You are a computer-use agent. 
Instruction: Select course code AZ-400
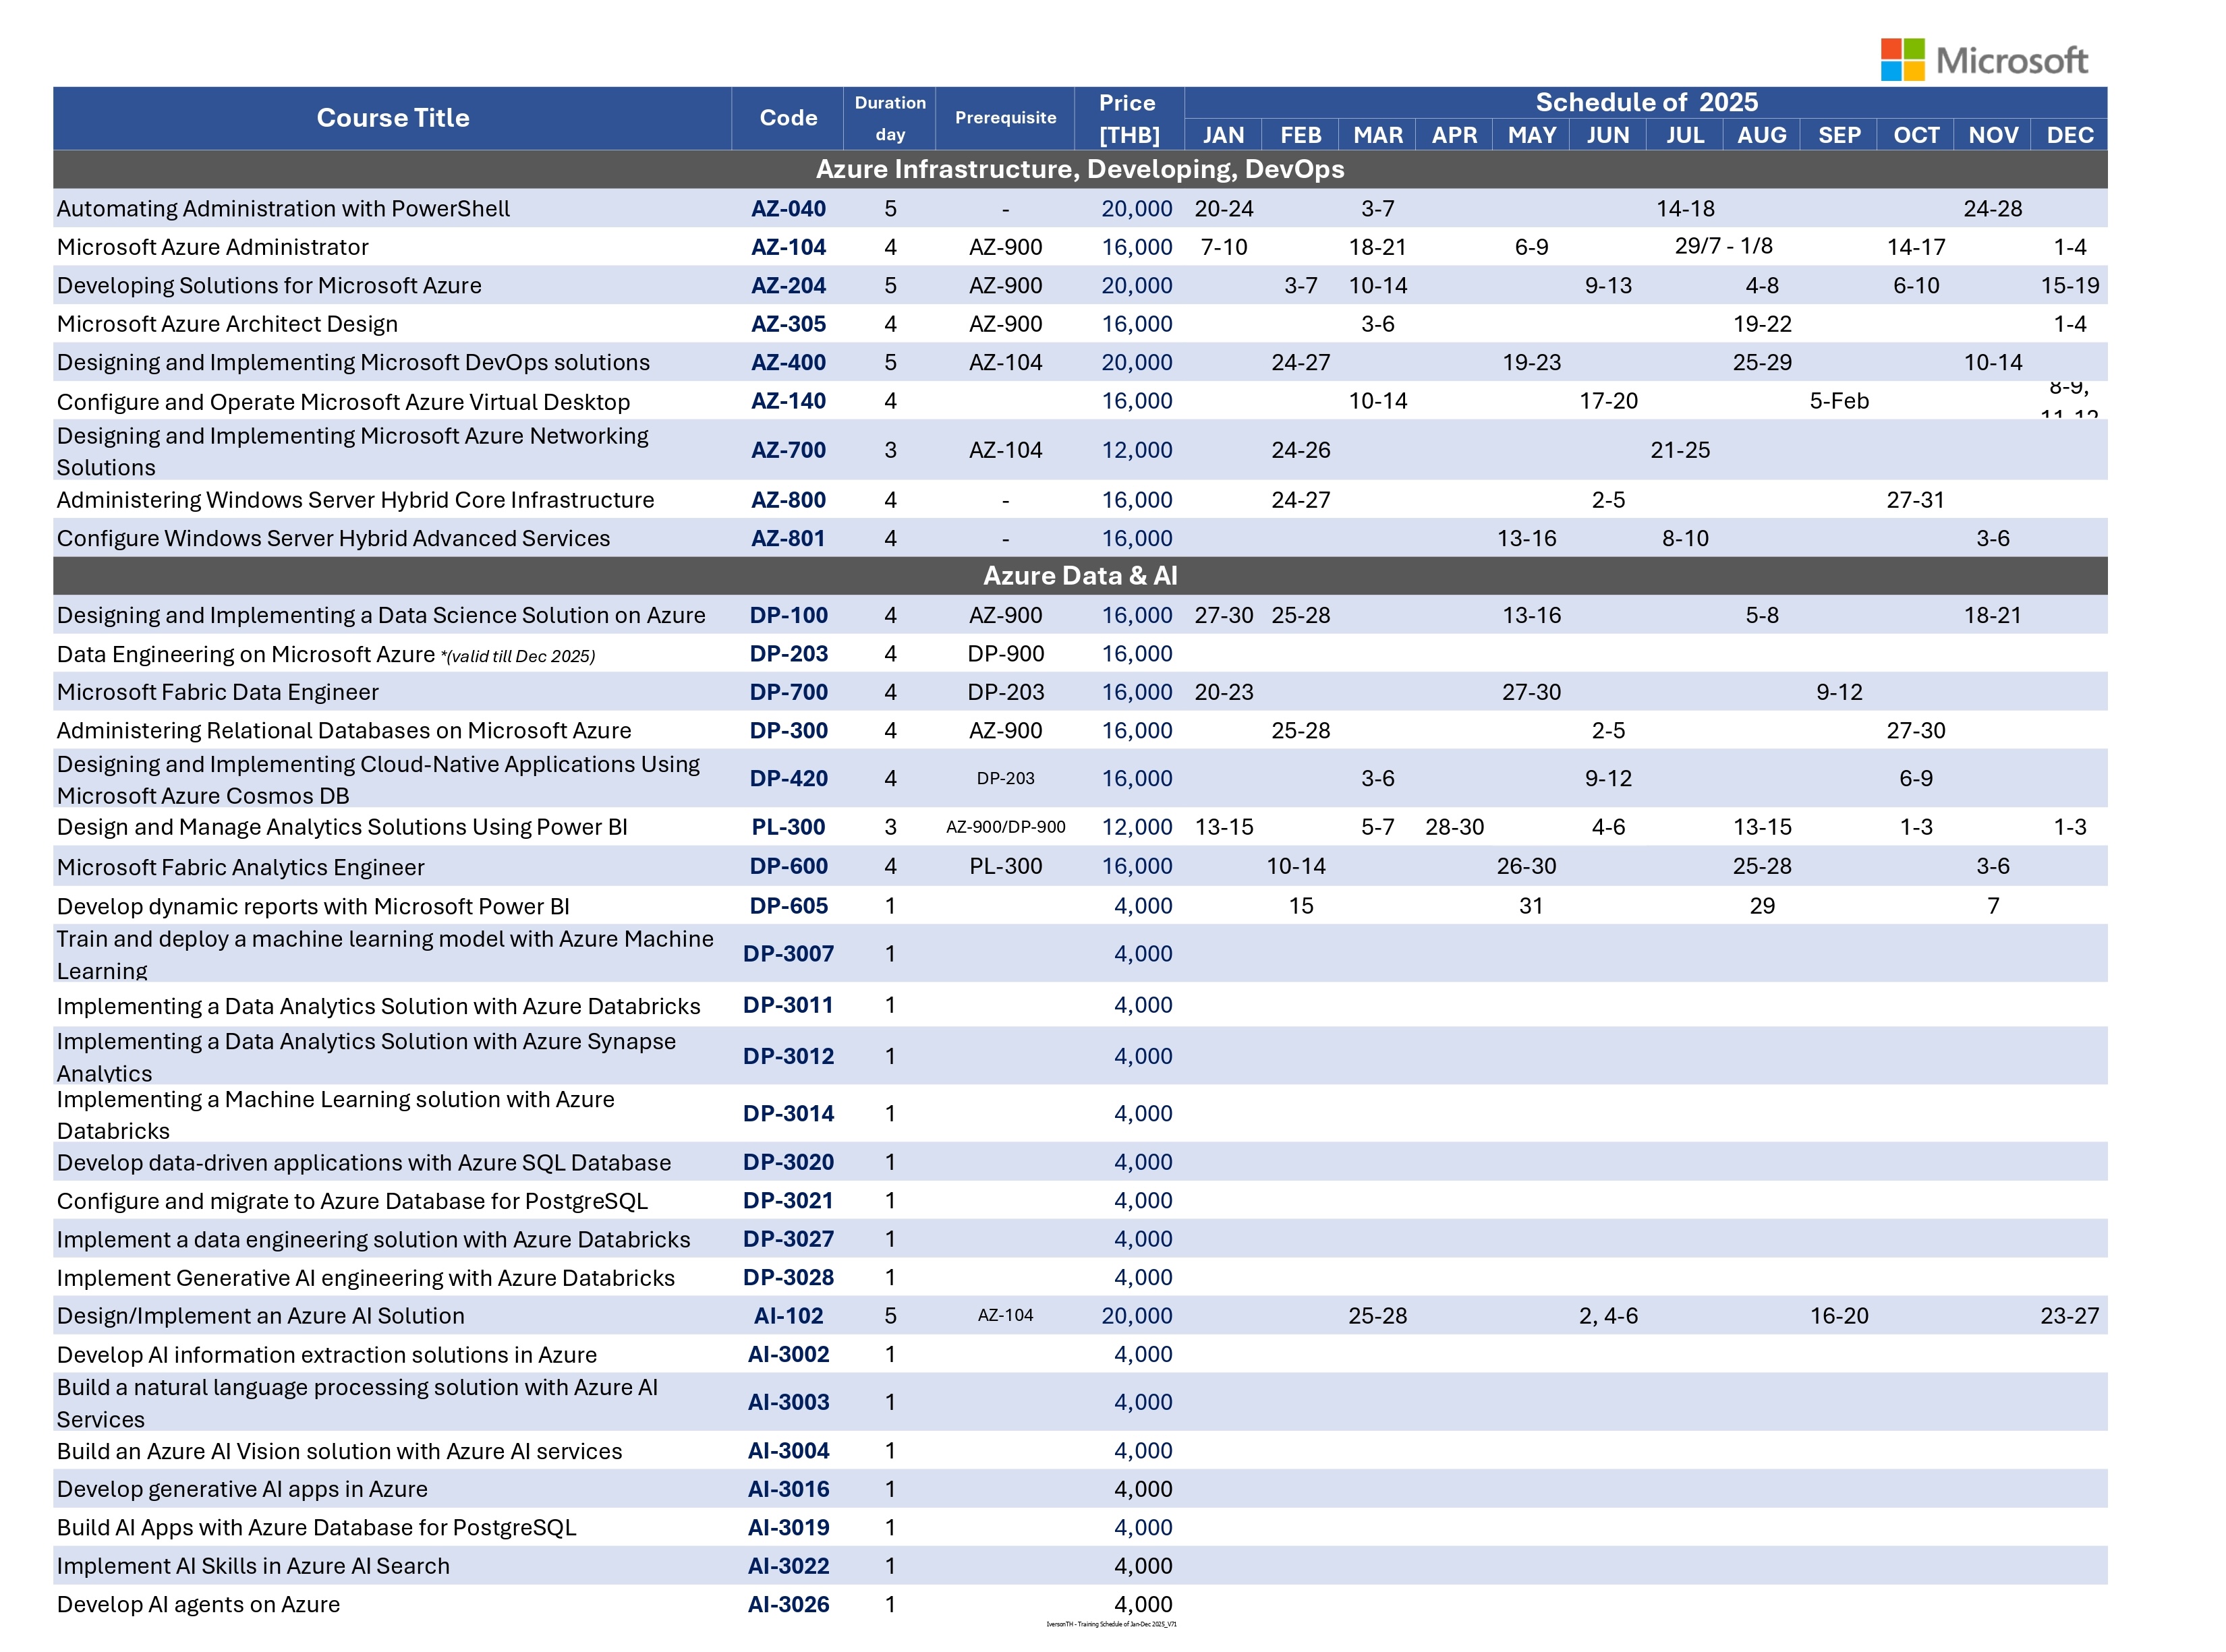click(789, 363)
